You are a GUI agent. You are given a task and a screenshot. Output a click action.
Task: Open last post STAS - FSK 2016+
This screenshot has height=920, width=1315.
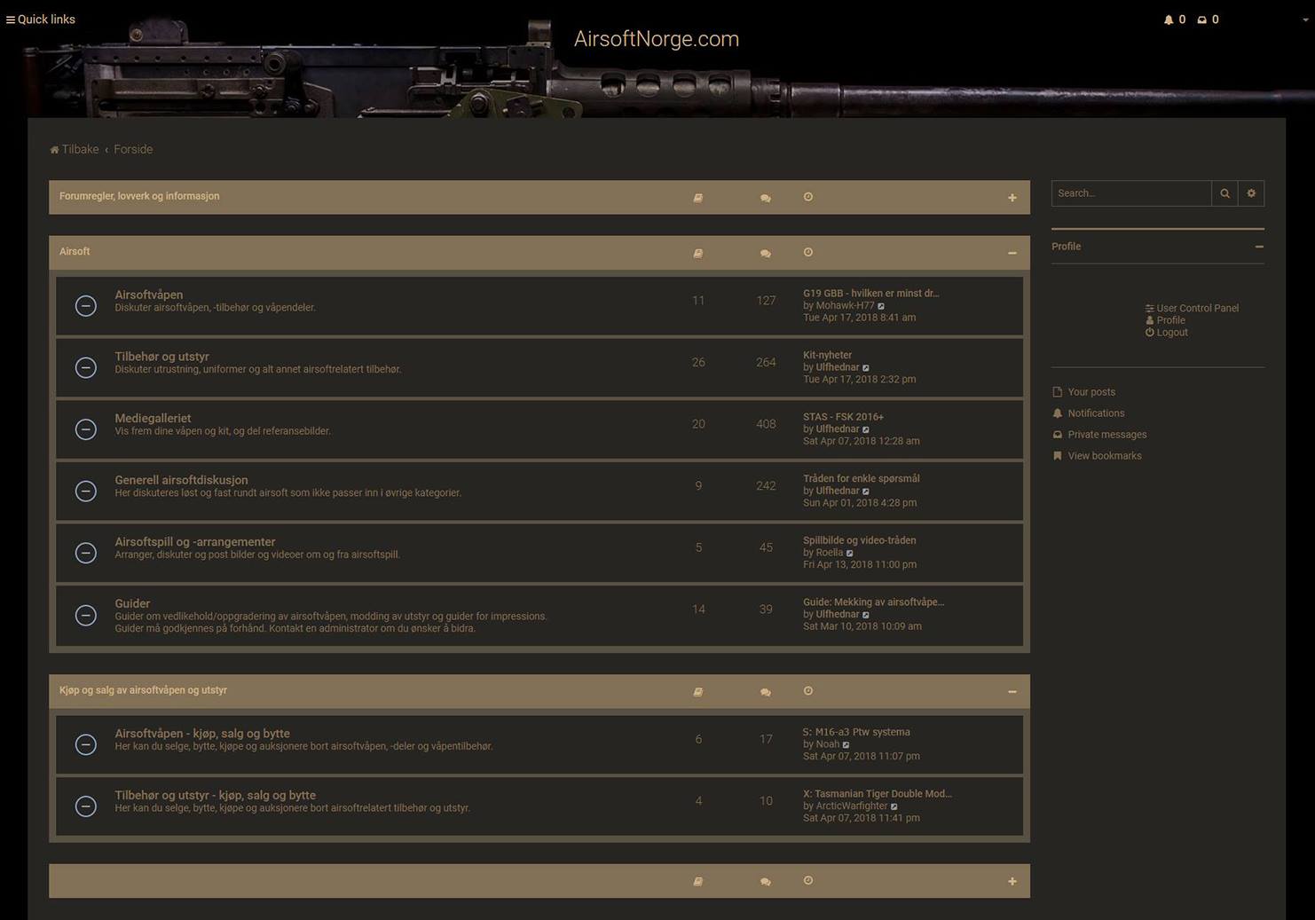[x=843, y=417]
